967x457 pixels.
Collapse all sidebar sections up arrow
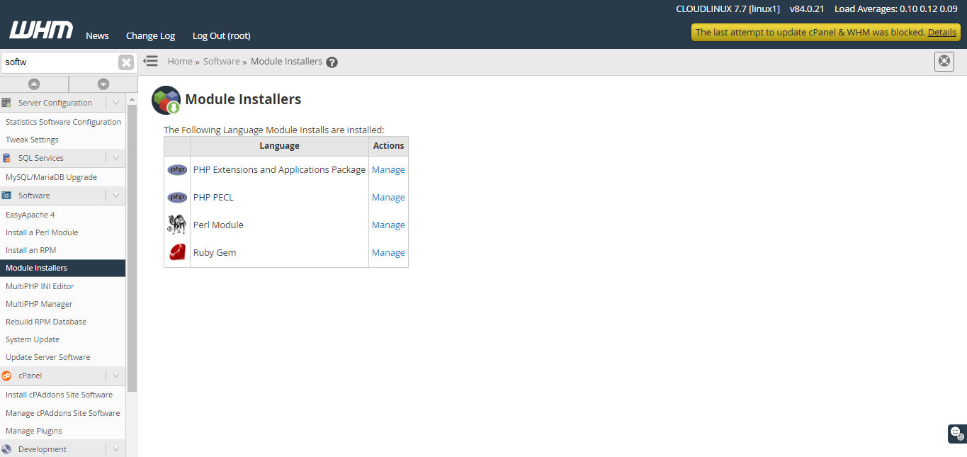34,84
